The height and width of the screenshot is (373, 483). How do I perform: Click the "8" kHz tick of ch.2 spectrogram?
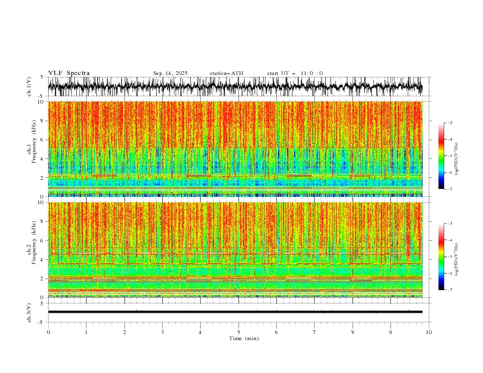click(x=43, y=222)
